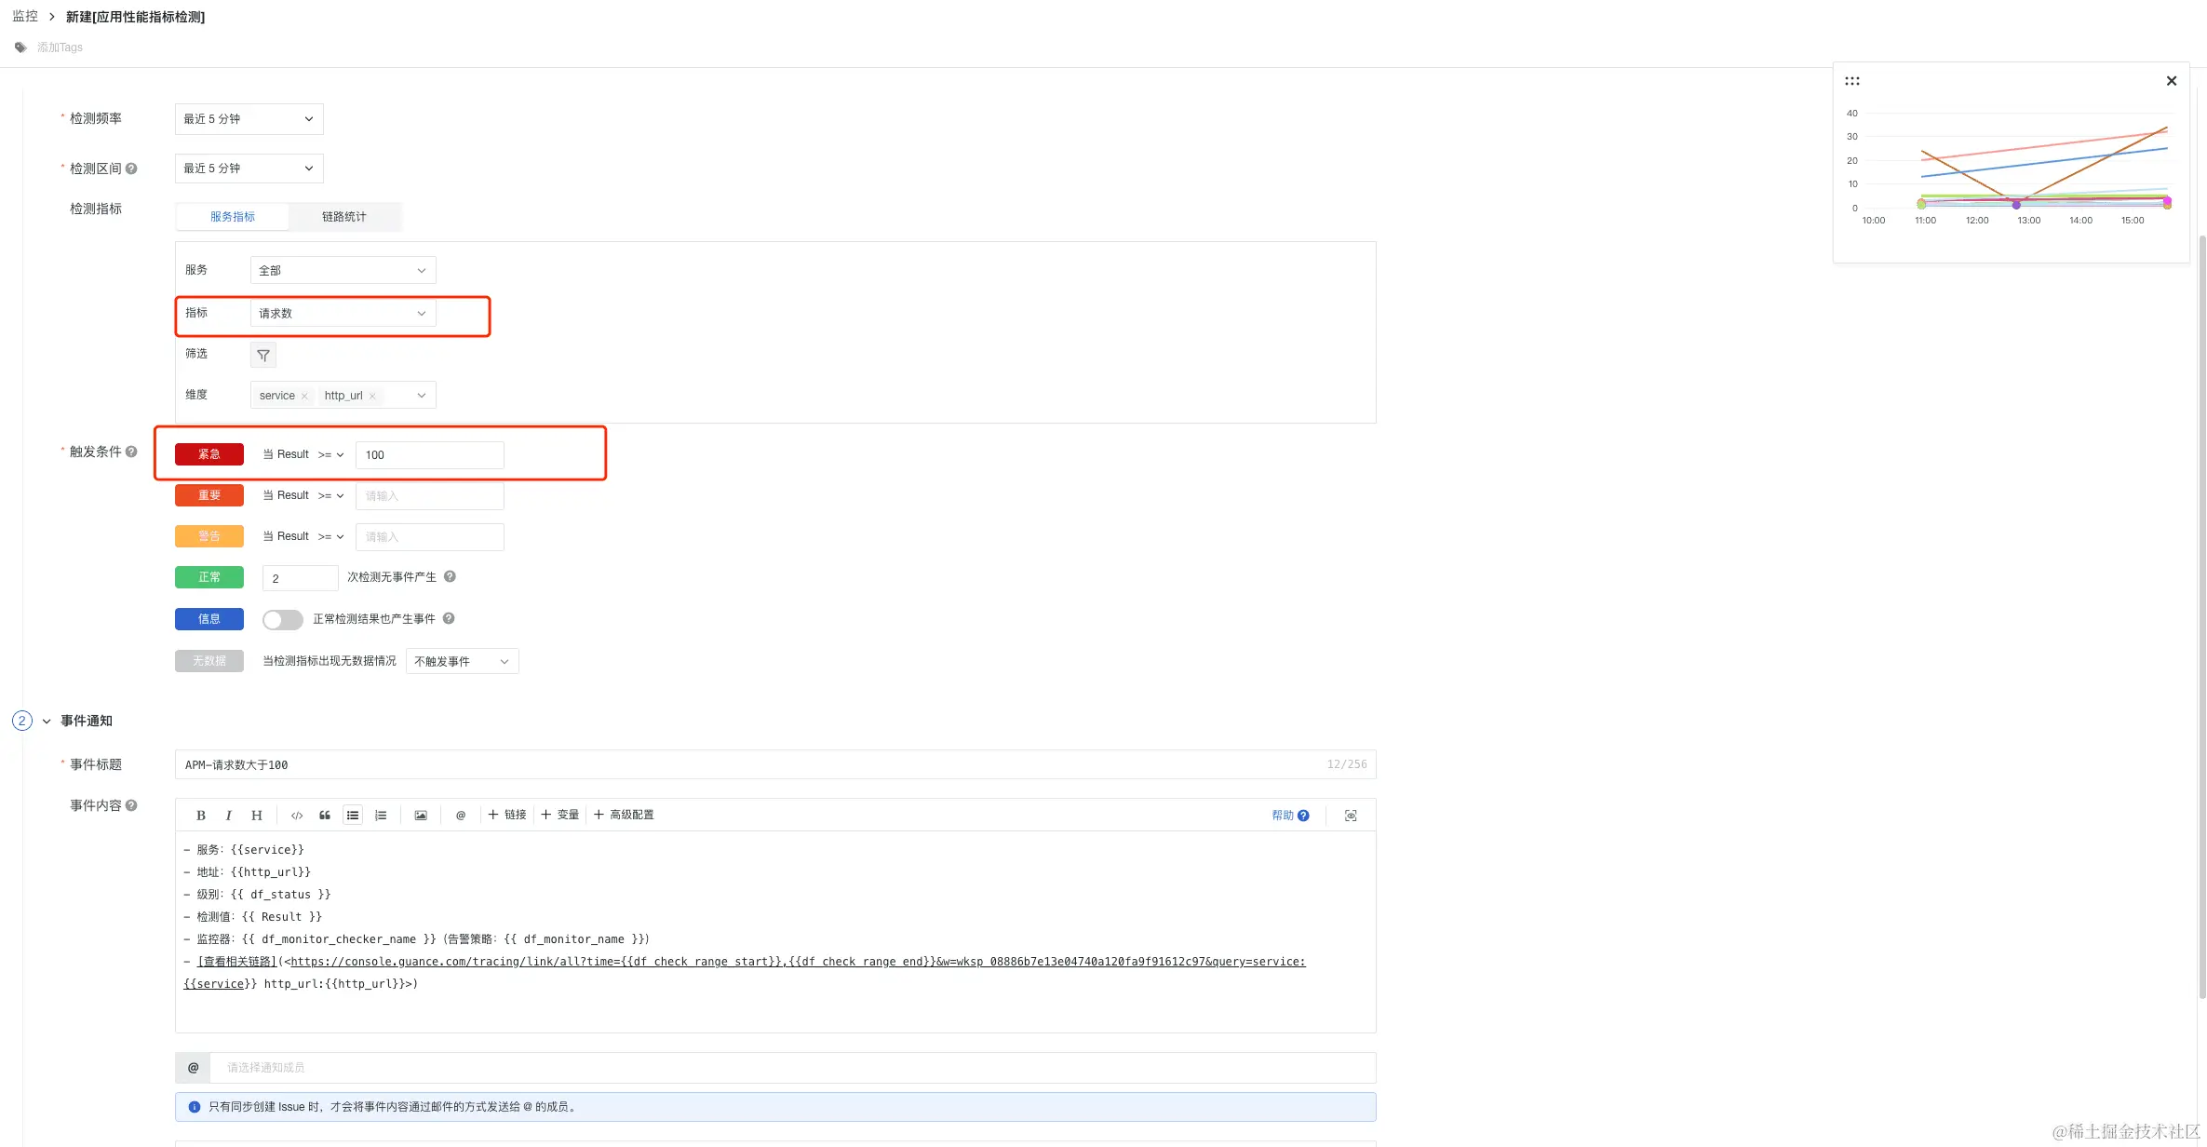Open the 指标 请求数 dropdown
The height and width of the screenshot is (1147, 2207).
343,314
